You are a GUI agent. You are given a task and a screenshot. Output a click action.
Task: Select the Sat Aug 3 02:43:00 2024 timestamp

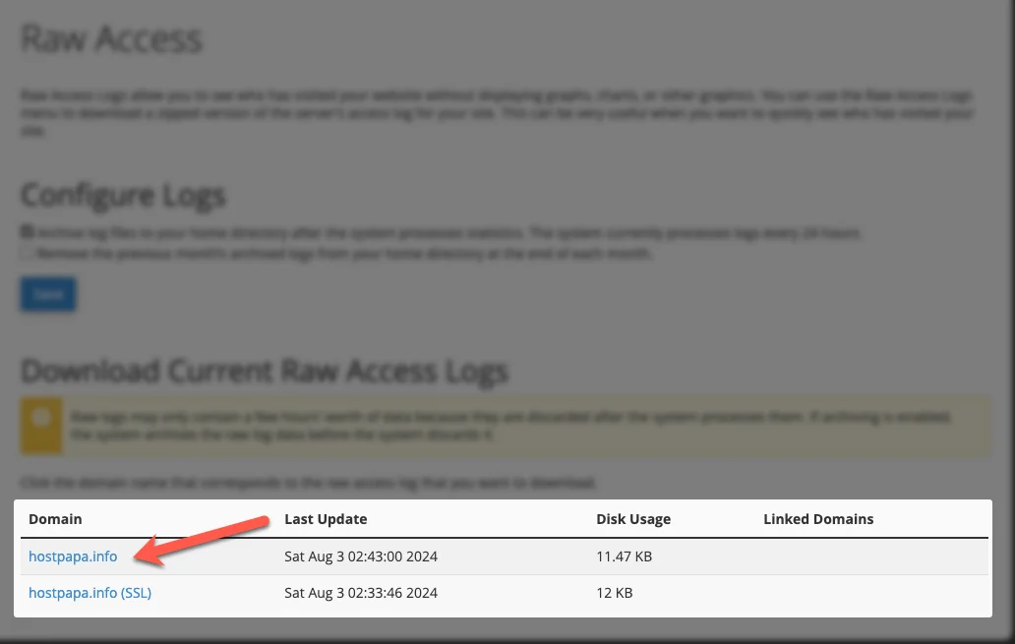pos(361,556)
